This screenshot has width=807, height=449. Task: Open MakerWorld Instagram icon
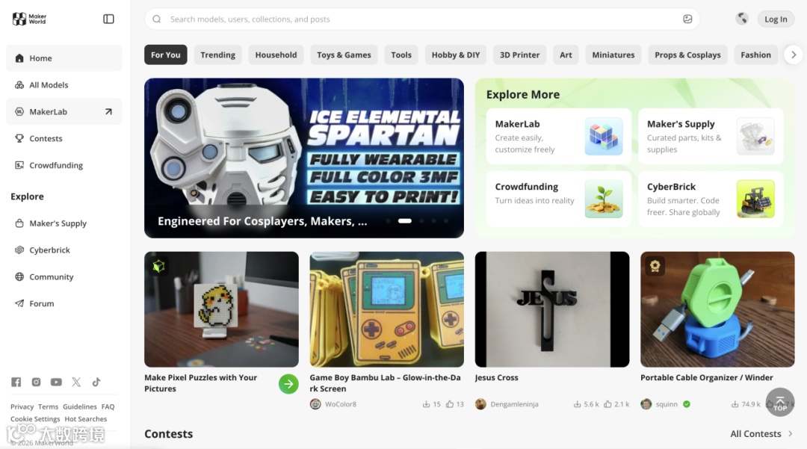click(36, 382)
